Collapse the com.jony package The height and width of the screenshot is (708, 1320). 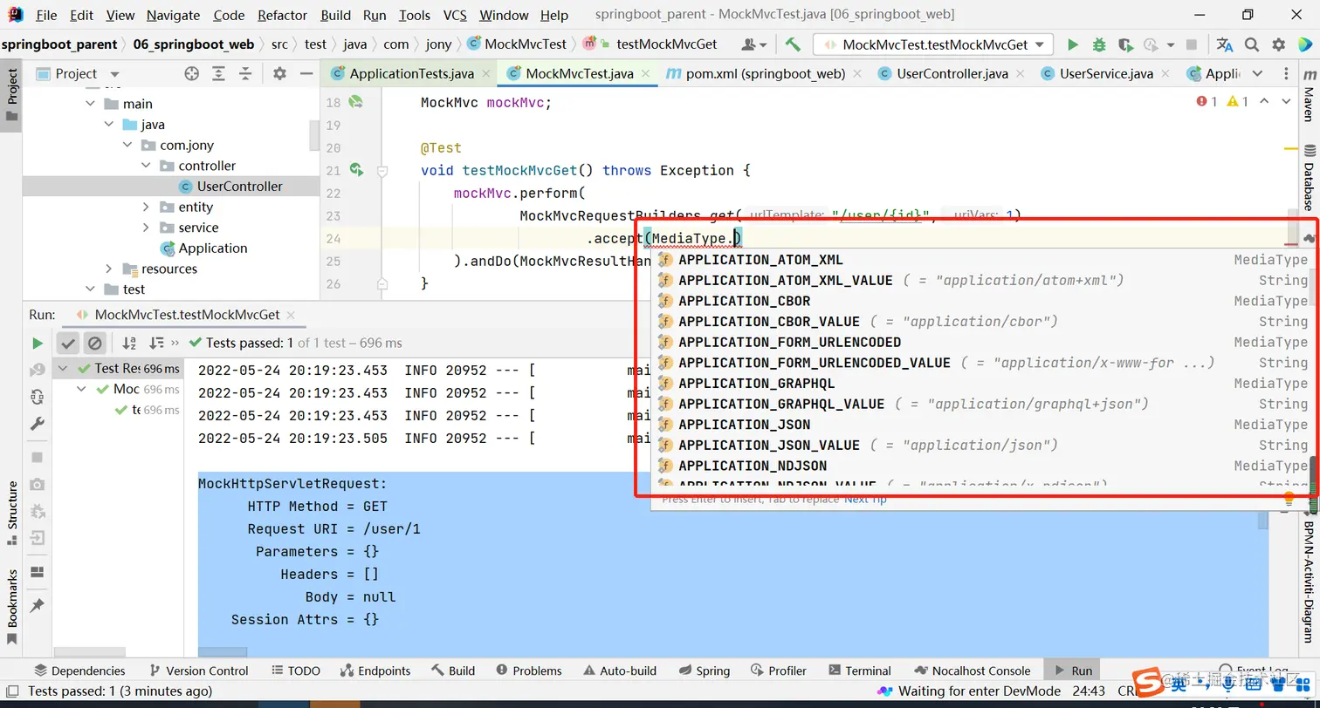(127, 145)
